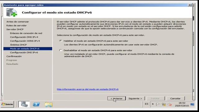Open network tray icon
The height and width of the screenshot is (112, 199).
164,105
